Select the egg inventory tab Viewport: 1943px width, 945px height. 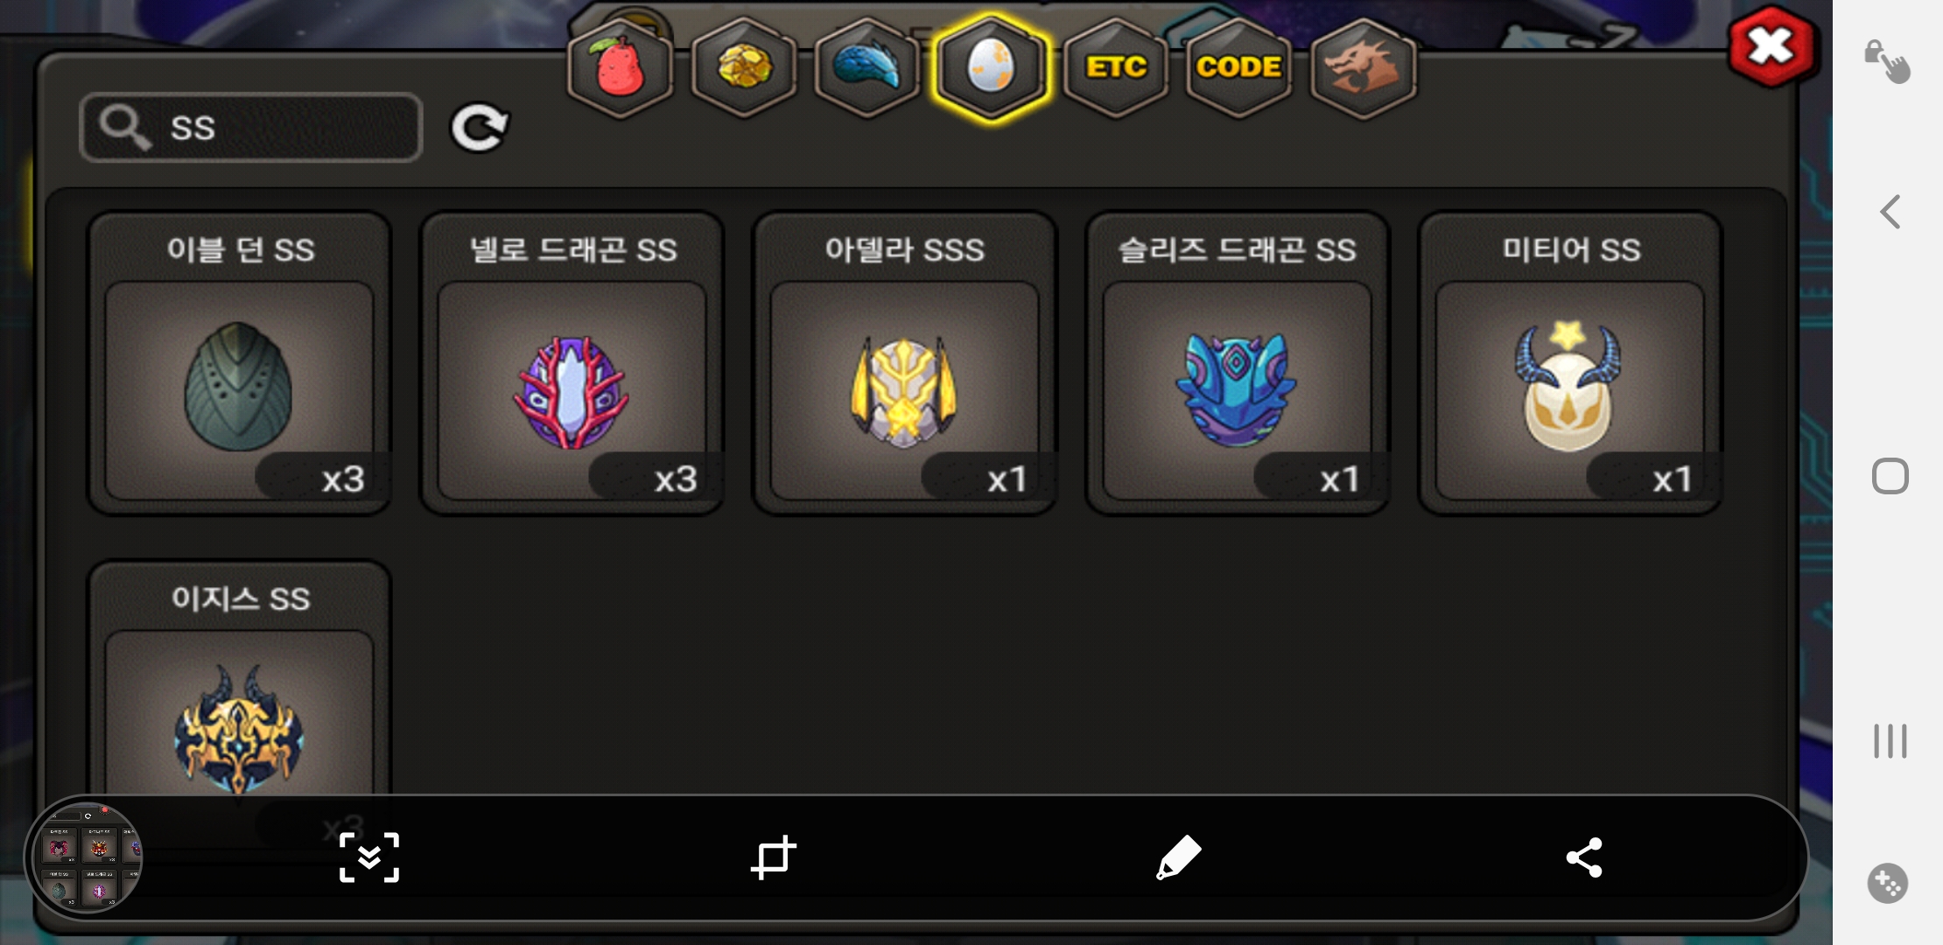991,68
